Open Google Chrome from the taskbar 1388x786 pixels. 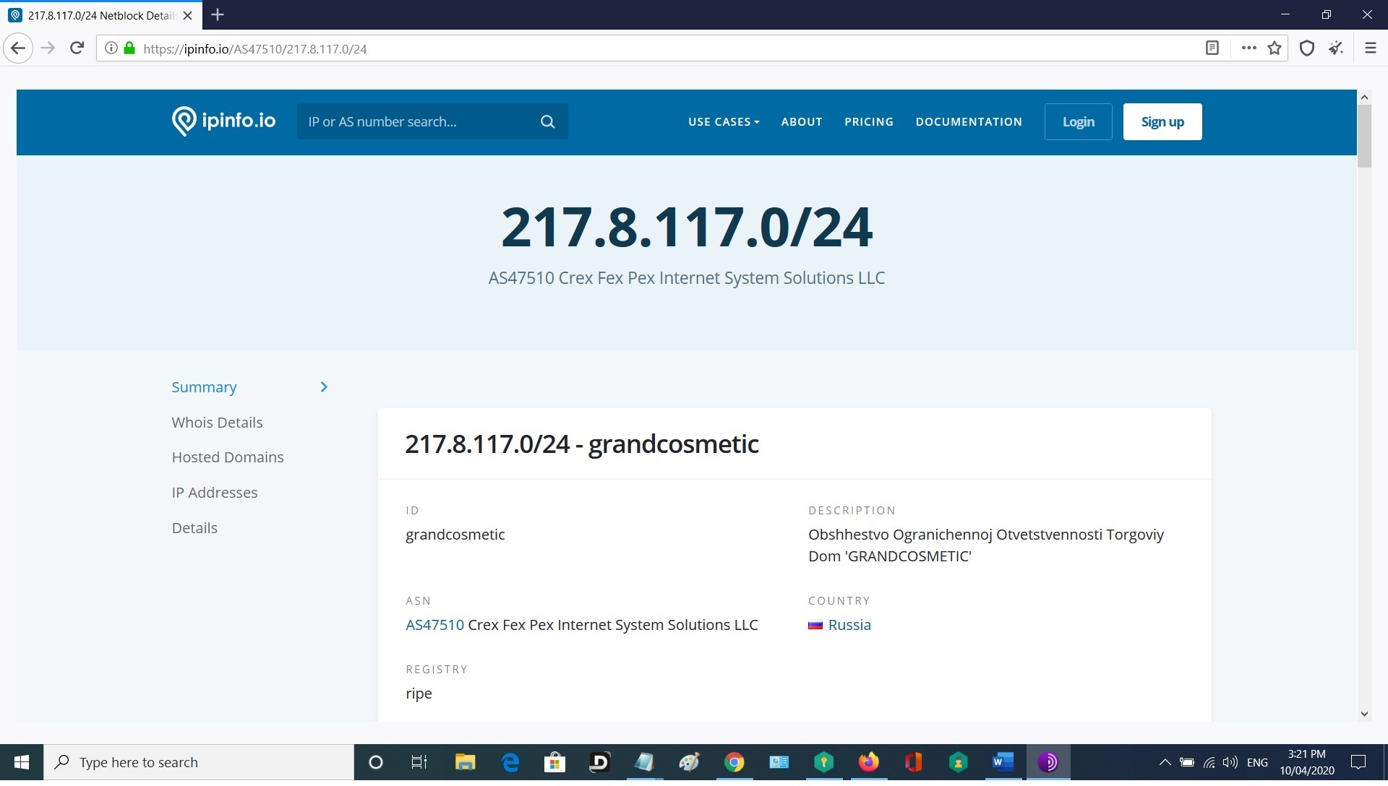click(734, 762)
